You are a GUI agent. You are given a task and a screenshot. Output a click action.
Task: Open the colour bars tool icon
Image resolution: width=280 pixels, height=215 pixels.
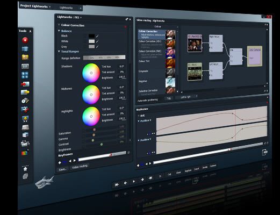25,153
